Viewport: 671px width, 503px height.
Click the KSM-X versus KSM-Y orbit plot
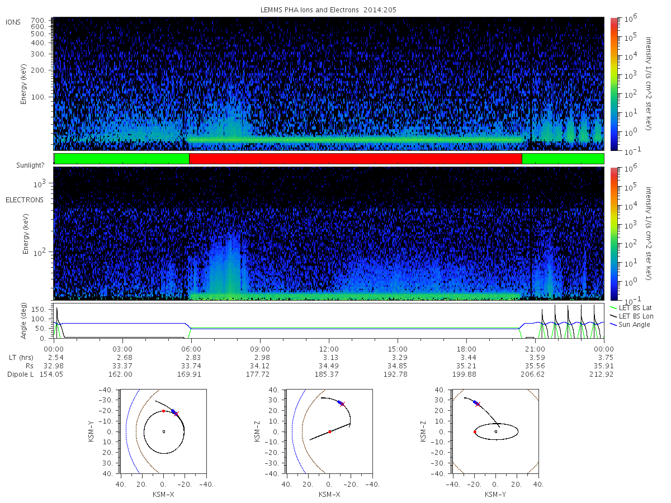(163, 431)
